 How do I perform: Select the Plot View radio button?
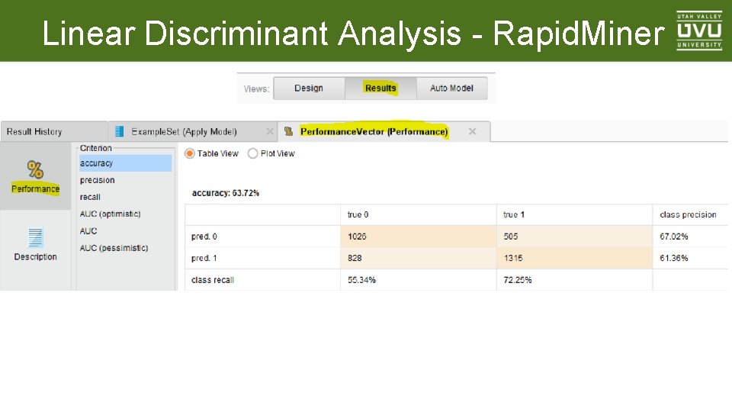(x=252, y=153)
